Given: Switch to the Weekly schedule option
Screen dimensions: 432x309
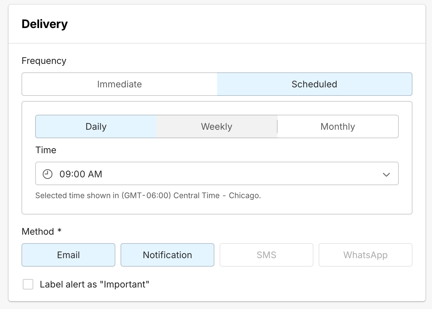Looking at the screenshot, I should (217, 126).
